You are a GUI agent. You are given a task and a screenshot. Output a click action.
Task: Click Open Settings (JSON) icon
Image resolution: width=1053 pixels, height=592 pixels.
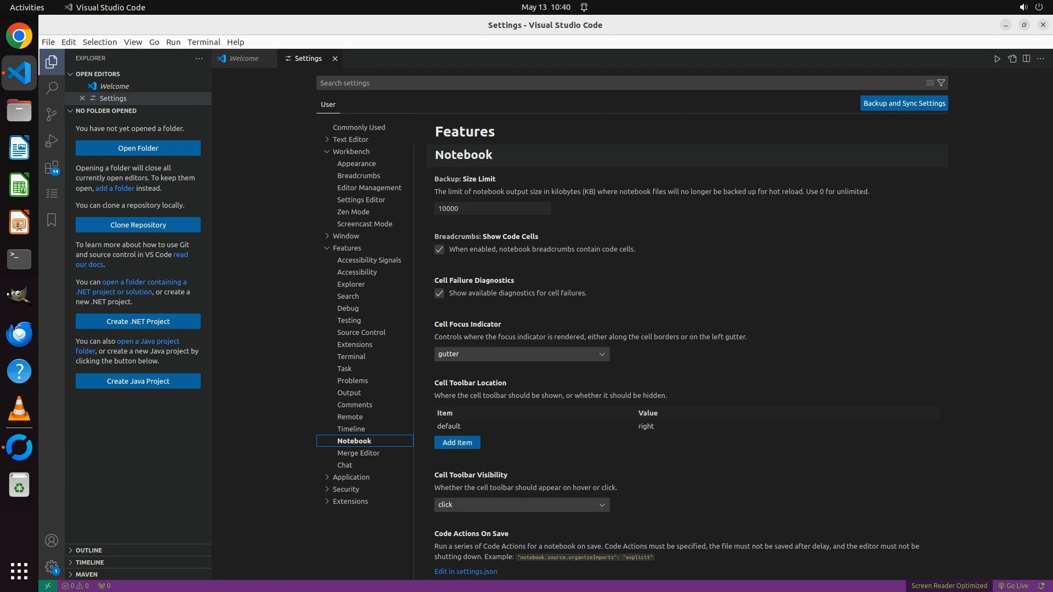pyautogui.click(x=1012, y=59)
